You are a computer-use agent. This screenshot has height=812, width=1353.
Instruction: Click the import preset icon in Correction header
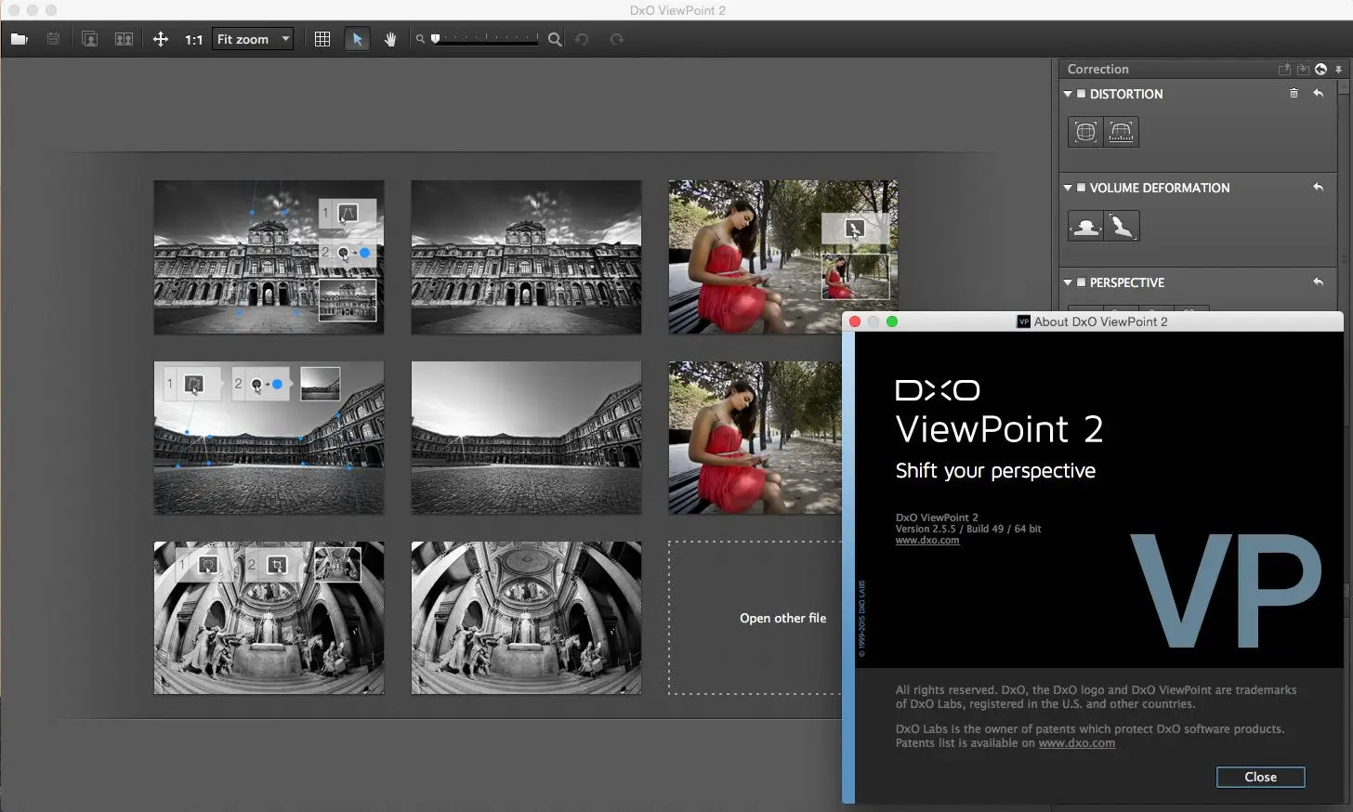pos(1303,69)
